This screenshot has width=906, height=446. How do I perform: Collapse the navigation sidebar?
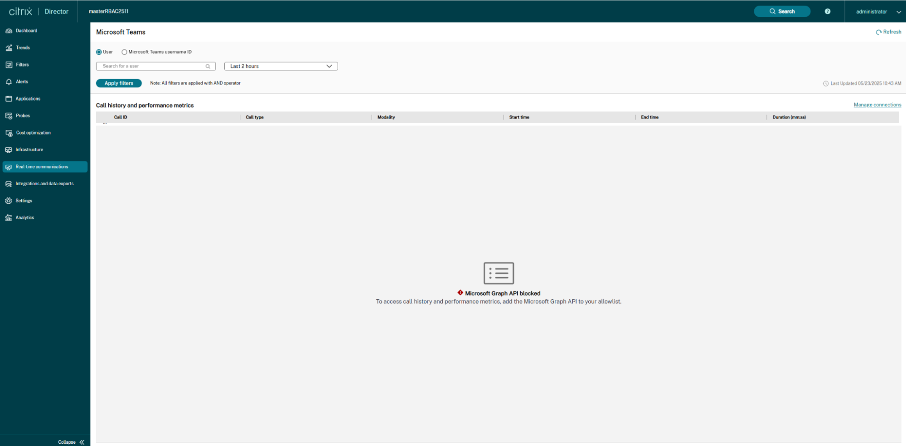pyautogui.click(x=67, y=442)
